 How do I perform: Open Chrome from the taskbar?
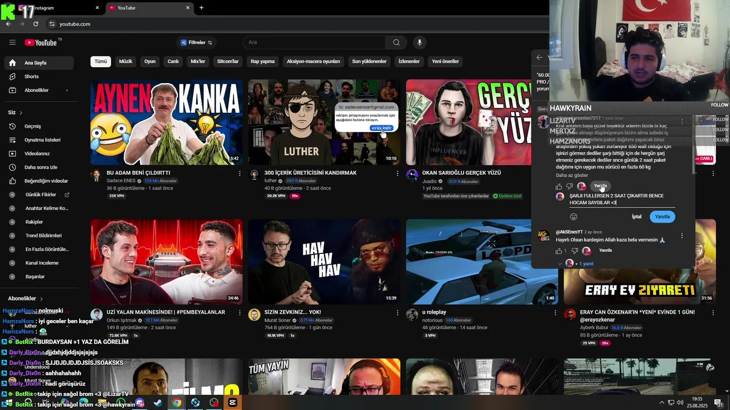pyautogui.click(x=177, y=403)
